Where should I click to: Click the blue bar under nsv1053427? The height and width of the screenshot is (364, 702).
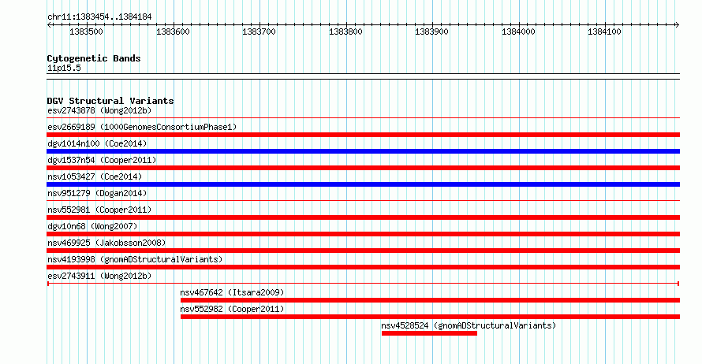[363, 184]
